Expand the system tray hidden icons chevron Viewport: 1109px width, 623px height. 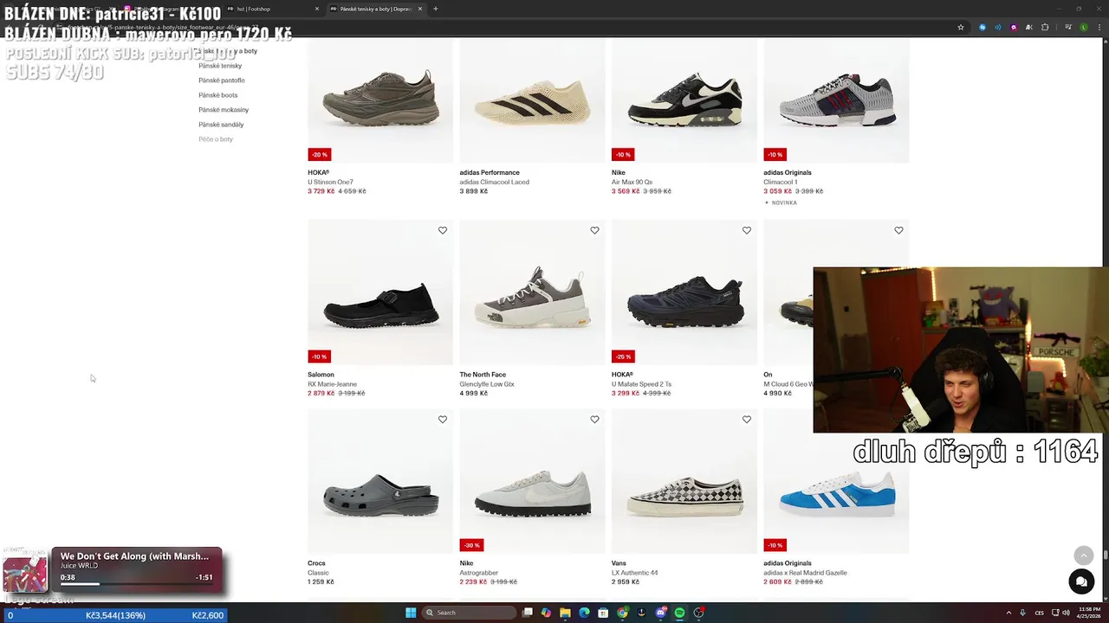(x=1008, y=613)
